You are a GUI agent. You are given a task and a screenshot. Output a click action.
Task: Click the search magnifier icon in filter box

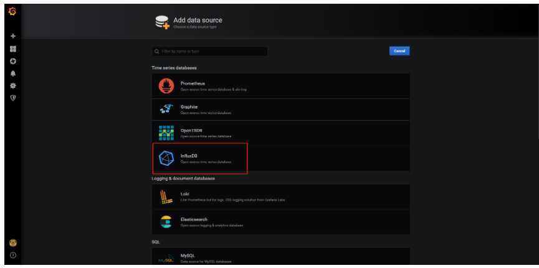tap(157, 51)
